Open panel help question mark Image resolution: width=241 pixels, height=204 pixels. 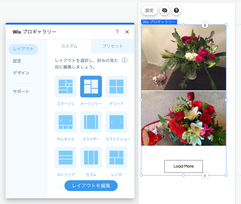[x=117, y=32]
